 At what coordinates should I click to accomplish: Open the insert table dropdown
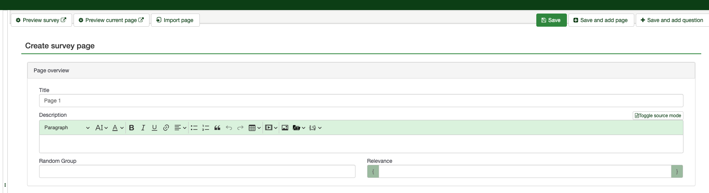pos(254,128)
